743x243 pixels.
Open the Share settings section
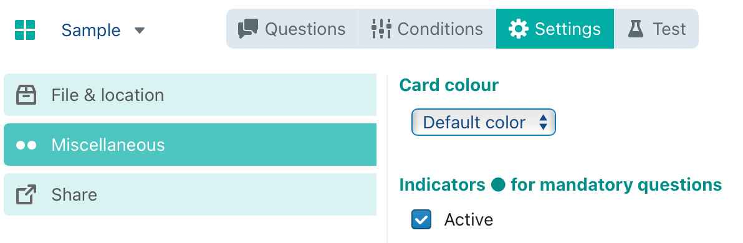click(x=190, y=194)
